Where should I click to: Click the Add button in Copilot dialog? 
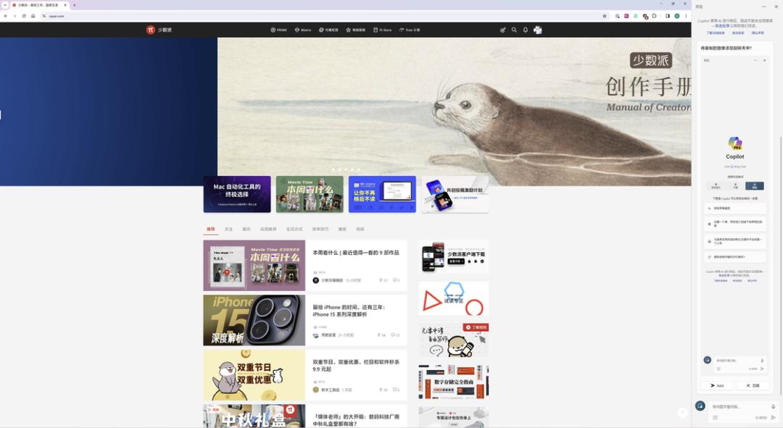click(717, 385)
